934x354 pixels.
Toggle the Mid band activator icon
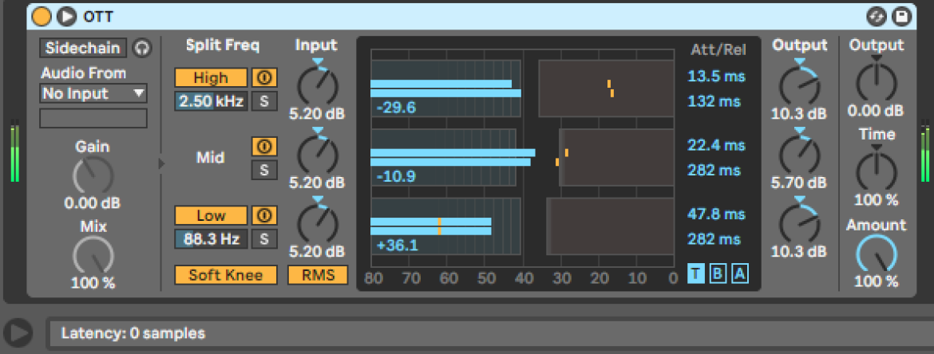click(264, 147)
